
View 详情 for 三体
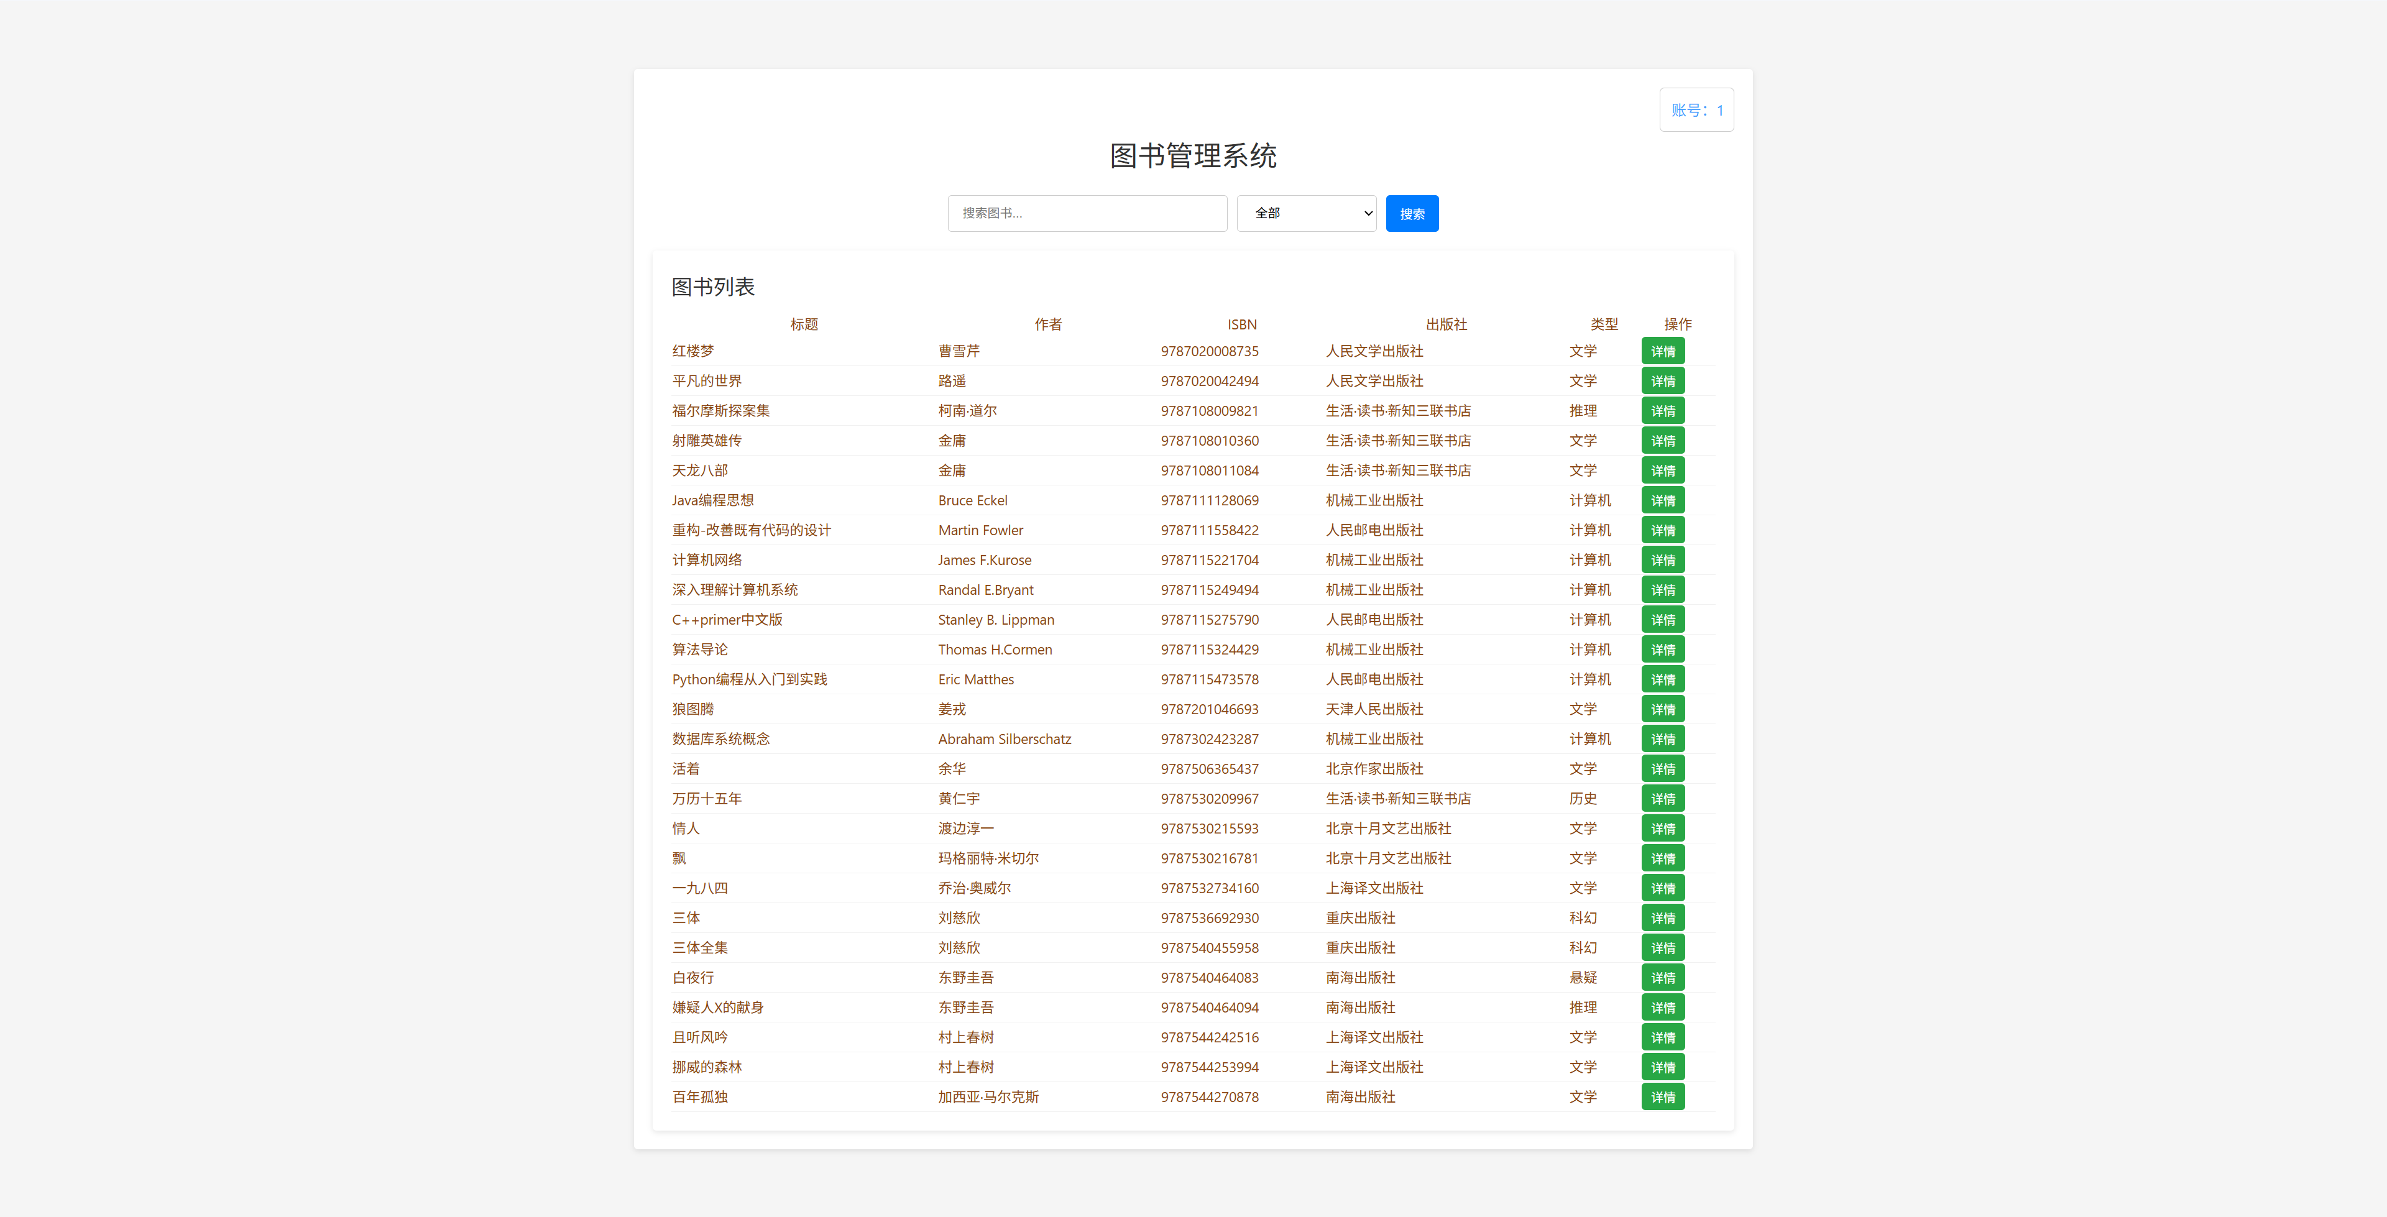click(x=1662, y=917)
